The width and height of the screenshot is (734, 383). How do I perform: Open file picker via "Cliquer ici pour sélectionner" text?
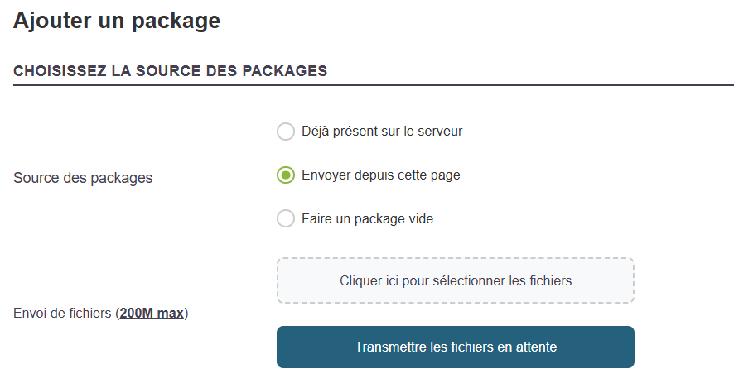pyautogui.click(x=456, y=281)
